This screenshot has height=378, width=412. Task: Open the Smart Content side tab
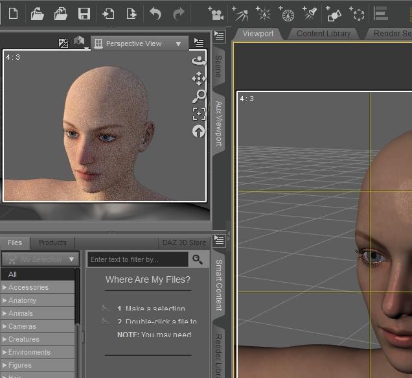[x=219, y=285]
